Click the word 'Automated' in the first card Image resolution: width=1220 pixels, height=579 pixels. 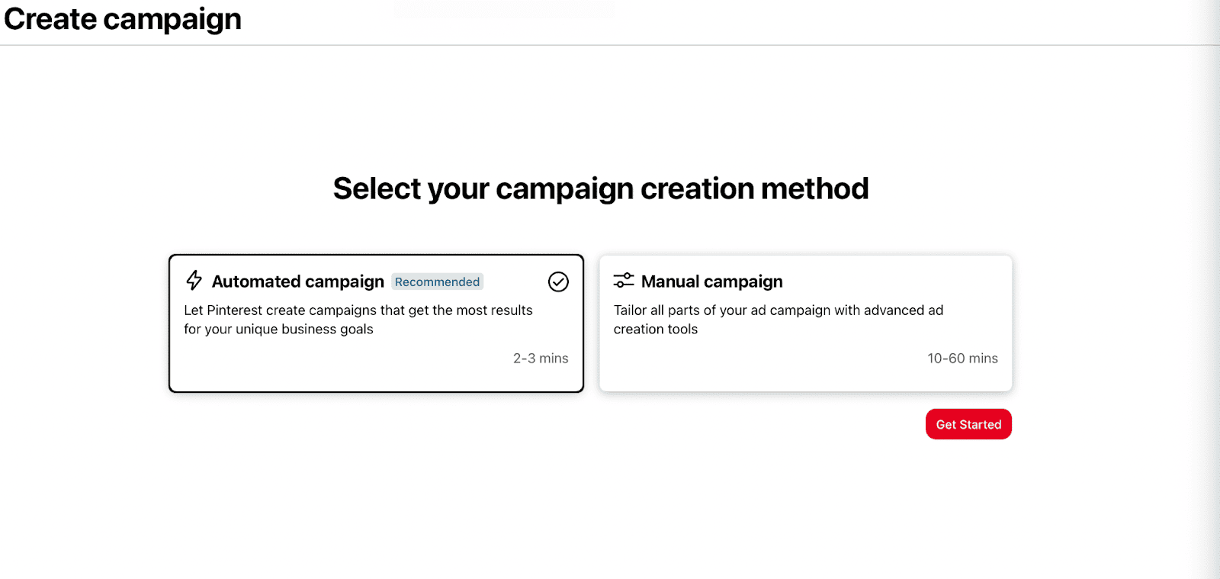point(256,282)
